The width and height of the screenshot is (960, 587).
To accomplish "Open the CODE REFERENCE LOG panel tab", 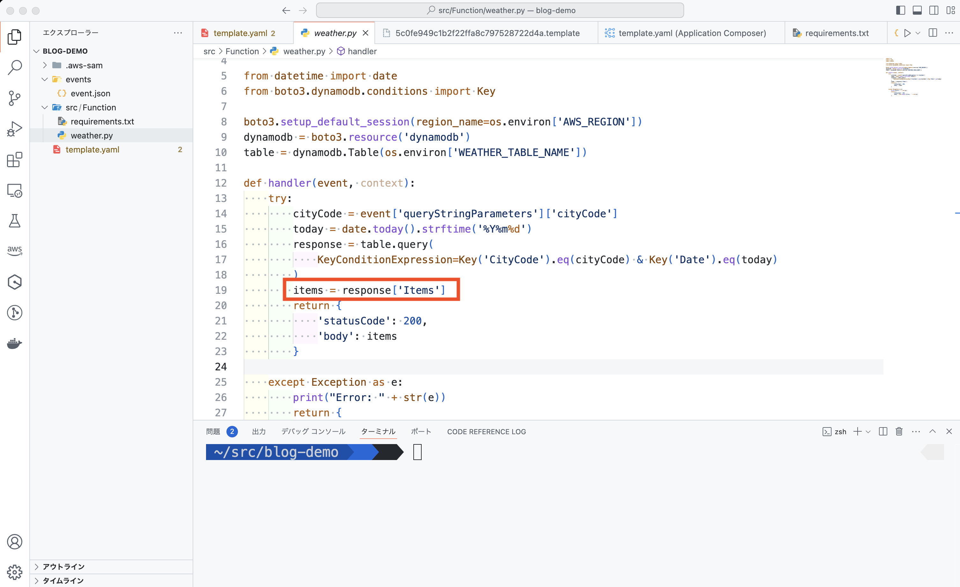I will 486,432.
